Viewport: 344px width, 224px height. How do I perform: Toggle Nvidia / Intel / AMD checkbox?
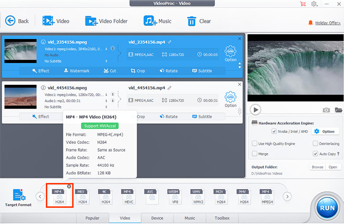[274, 132]
